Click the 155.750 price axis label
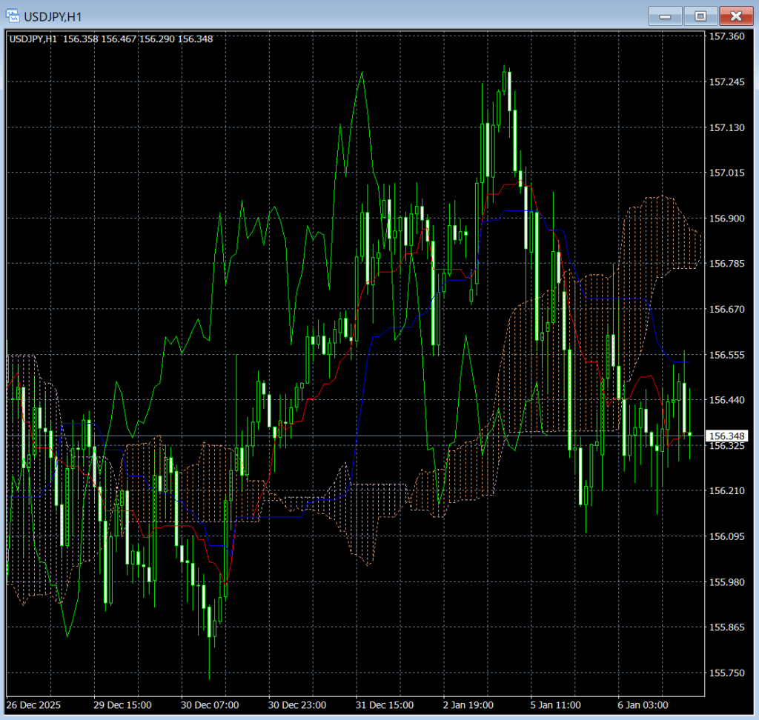Viewport: 759px width, 720px height. pos(726,673)
